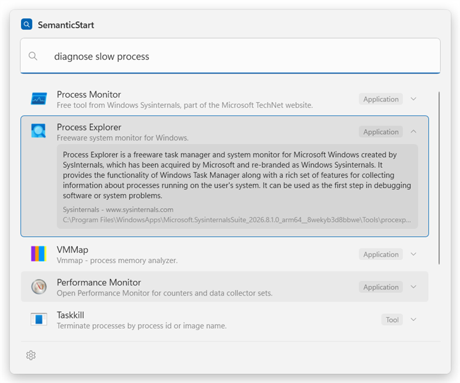Image resolution: width=460 pixels, height=383 pixels.
Task: Expand the VMMap result details
Action: (413, 254)
